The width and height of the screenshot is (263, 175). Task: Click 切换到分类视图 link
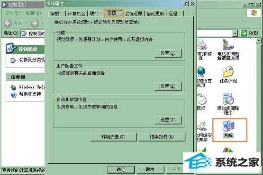tap(32, 60)
